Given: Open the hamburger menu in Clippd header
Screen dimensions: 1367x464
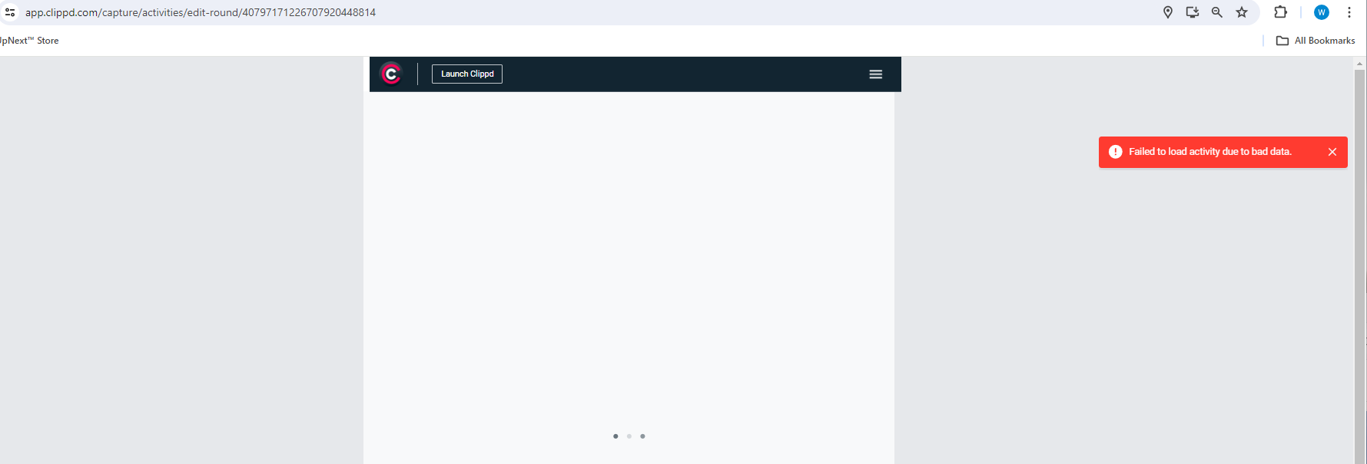Looking at the screenshot, I should coord(875,74).
